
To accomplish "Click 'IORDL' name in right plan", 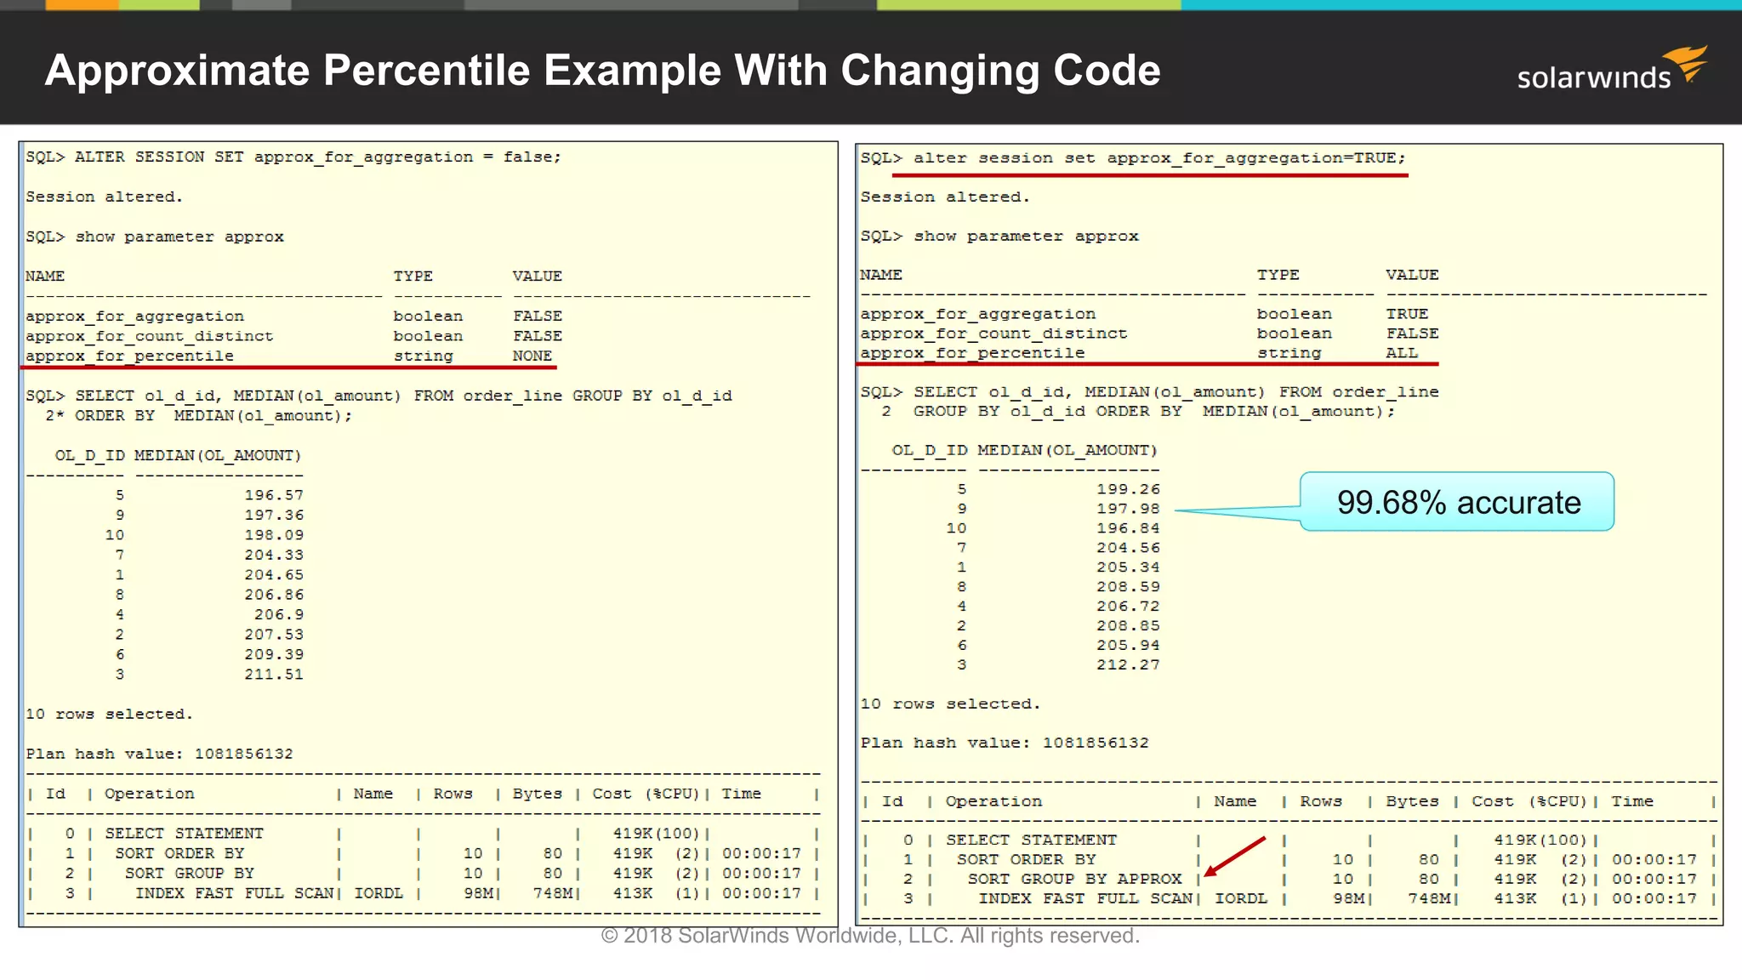I will (1241, 898).
